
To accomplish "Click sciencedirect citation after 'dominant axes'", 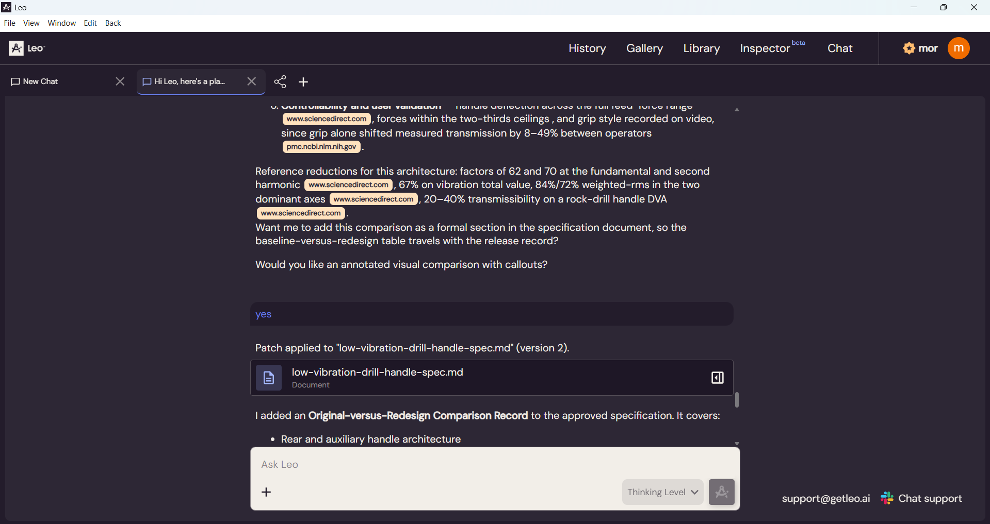I will coord(374,199).
